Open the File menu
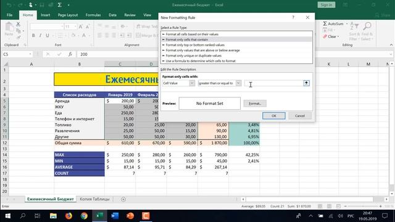This screenshot has height=222, width=395. pyautogui.click(x=10, y=15)
